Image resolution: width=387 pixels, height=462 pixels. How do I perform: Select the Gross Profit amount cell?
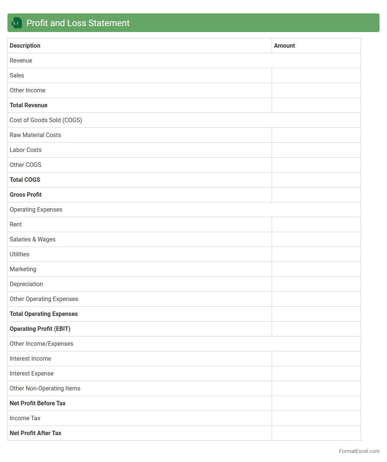[316, 194]
